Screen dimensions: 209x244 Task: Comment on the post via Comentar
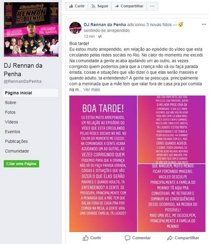138,238
